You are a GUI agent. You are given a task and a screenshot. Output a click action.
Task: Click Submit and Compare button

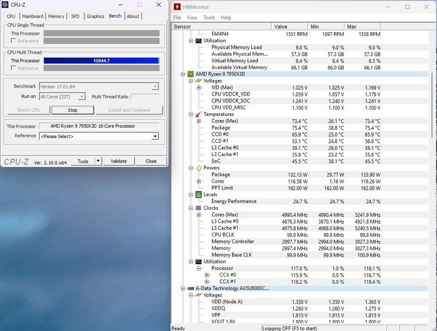[x=129, y=110]
